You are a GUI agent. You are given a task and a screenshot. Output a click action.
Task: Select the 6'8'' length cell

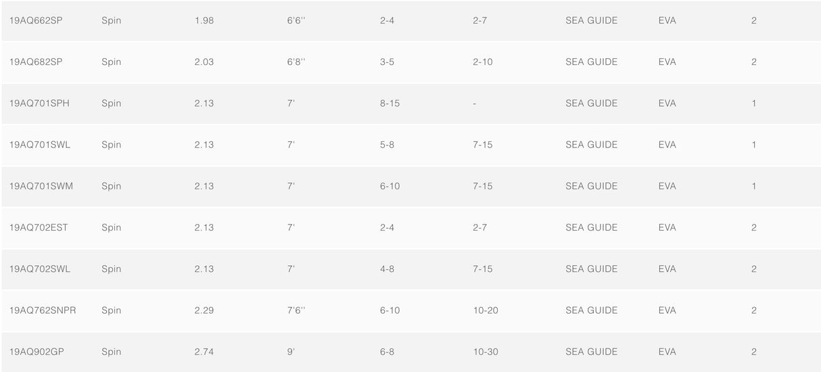(296, 62)
